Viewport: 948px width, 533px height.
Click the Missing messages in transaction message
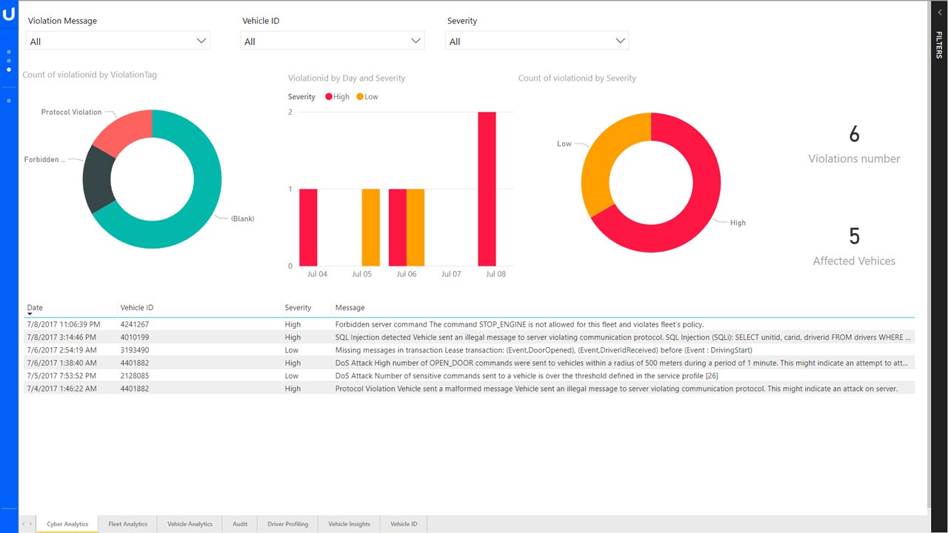click(x=545, y=350)
